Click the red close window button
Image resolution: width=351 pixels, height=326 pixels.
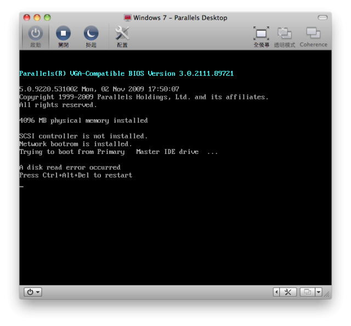pyautogui.click(x=27, y=18)
